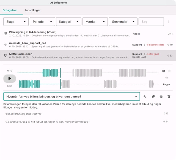Open the Kategori filter dropdown
176x160 pixels.
coord(69,21)
